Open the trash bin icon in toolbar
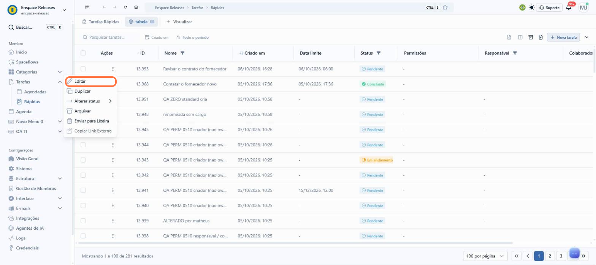Viewport: 596px width, 265px height. pos(541,37)
